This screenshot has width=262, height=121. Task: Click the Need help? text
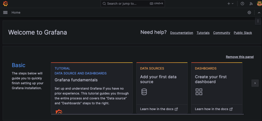tap(154, 32)
